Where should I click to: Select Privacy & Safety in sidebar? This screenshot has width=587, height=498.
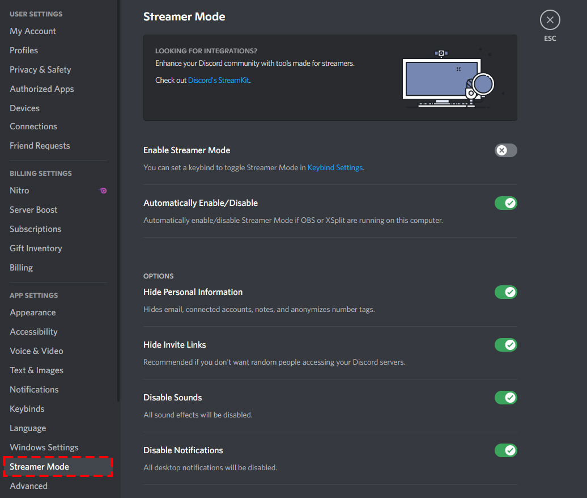pyautogui.click(x=40, y=70)
